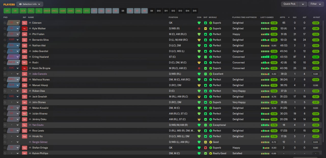Image resolution: width=326 pixels, height=158 pixels.
Task: Open João Cancelo's player name link
Action: point(39,74)
